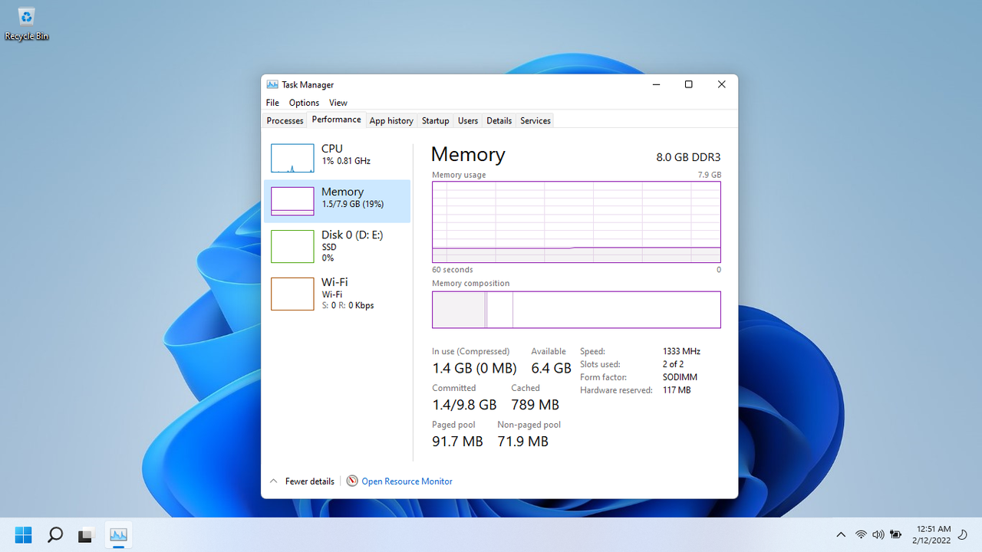
Task: Click Task Manager taskbar icon
Action: tap(118, 534)
